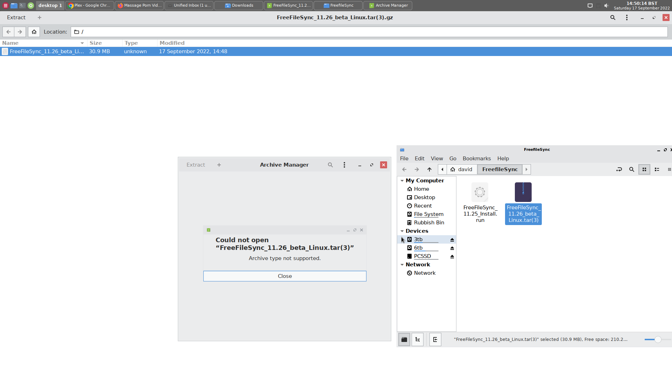Click the FreefileSync breadcrumb button
The image size is (672, 378).
tap(500, 169)
